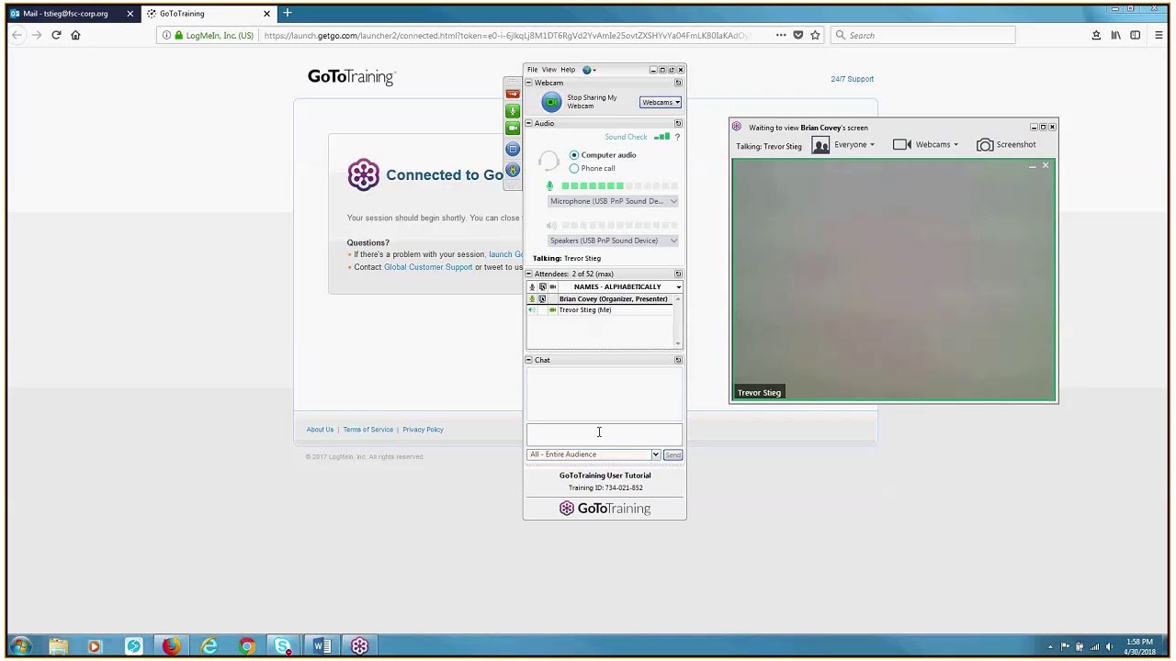Viewport: 1176px width, 661px height.
Task: Reload the page in Firefox
Action: (x=56, y=35)
